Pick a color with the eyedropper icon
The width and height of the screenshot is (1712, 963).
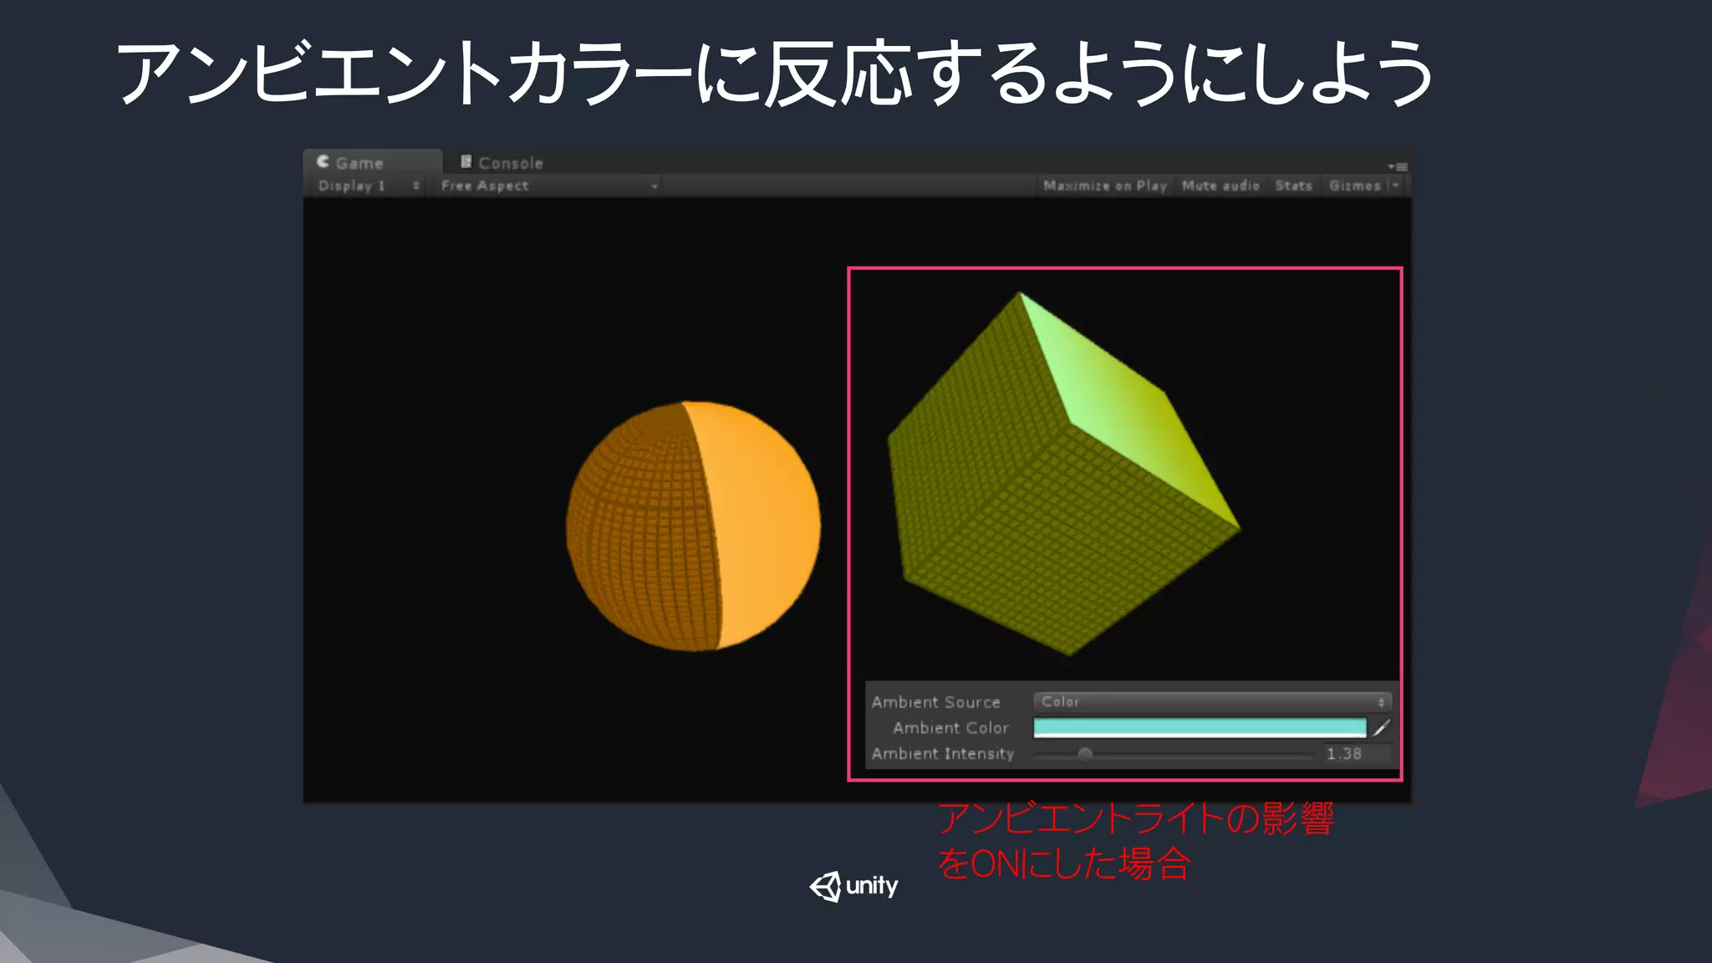(1382, 728)
